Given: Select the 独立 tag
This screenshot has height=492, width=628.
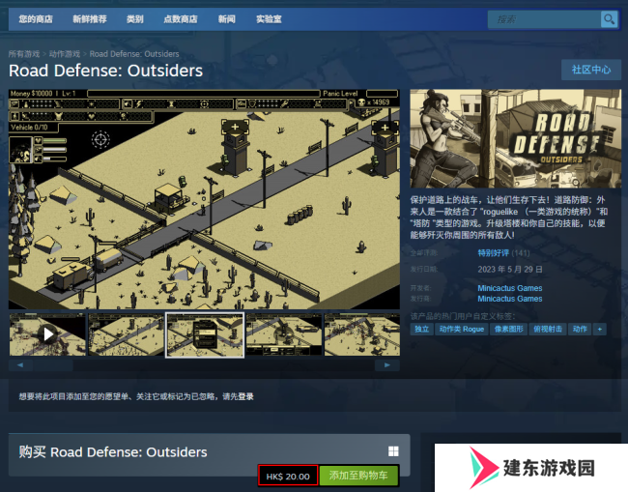Looking at the screenshot, I should [422, 329].
